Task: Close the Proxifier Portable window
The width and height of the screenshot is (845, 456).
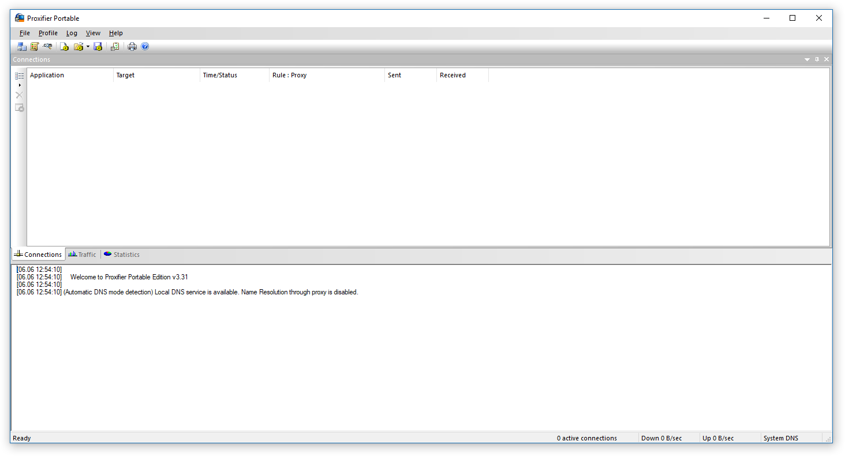Action: pos(819,18)
